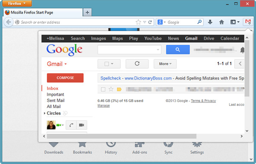The height and width of the screenshot is (164, 256).
Task: Click the Back navigation arrow
Action: [9, 22]
